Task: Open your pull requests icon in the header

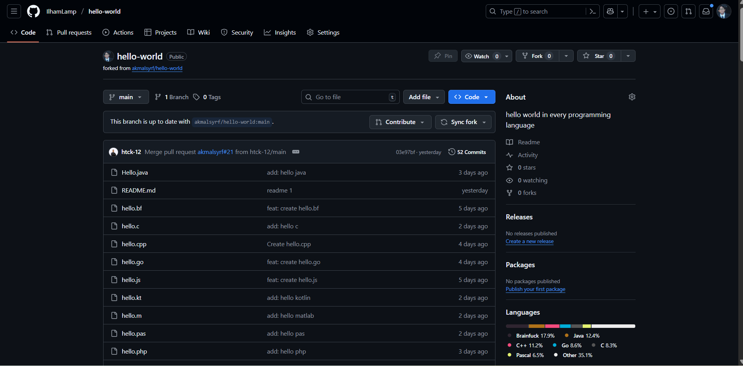Action: point(689,11)
